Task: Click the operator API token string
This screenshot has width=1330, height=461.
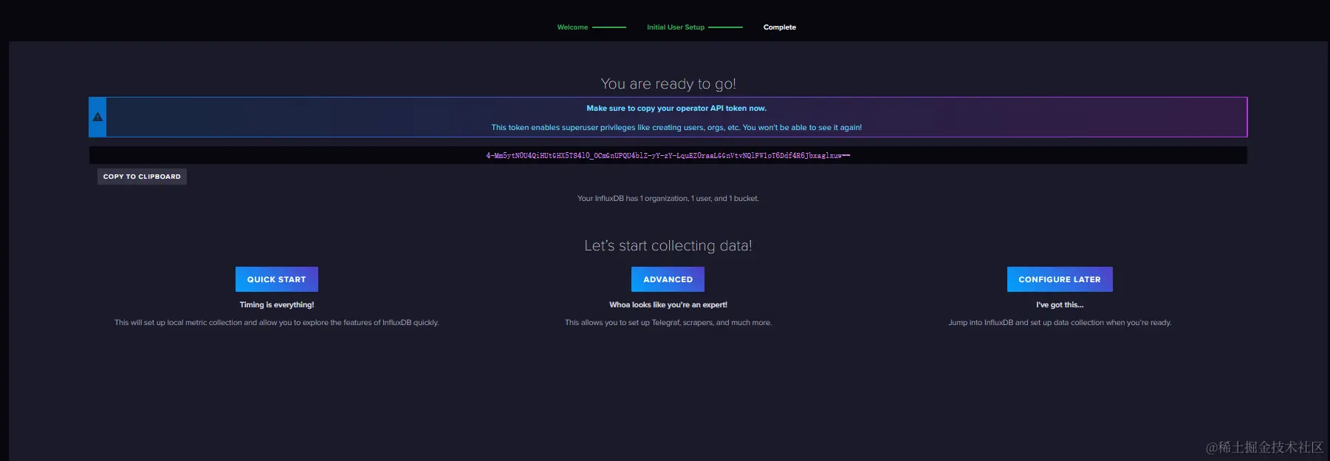Action: pyautogui.click(x=668, y=156)
